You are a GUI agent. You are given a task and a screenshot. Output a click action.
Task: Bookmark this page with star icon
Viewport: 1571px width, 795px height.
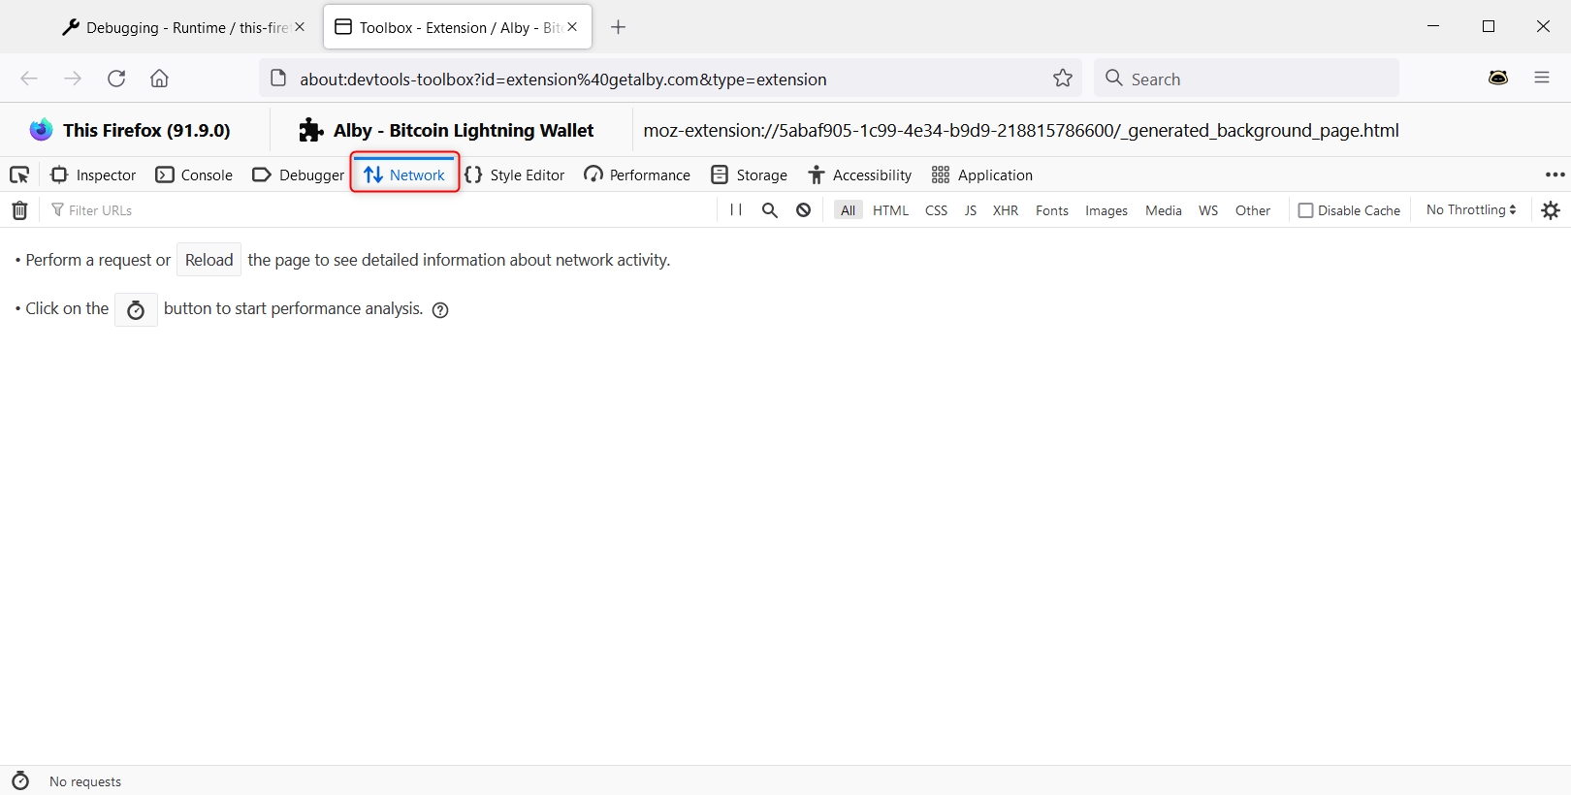tap(1063, 79)
